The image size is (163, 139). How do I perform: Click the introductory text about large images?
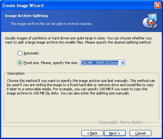pyautogui.click(x=78, y=40)
